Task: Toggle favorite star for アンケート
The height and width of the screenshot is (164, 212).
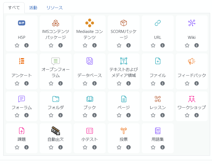Action: coord(17,84)
